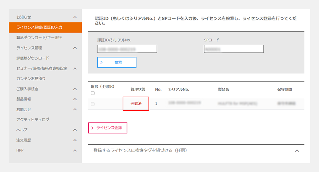Open カンタンお見積り page
The image size is (319, 172).
pyautogui.click(x=31, y=79)
